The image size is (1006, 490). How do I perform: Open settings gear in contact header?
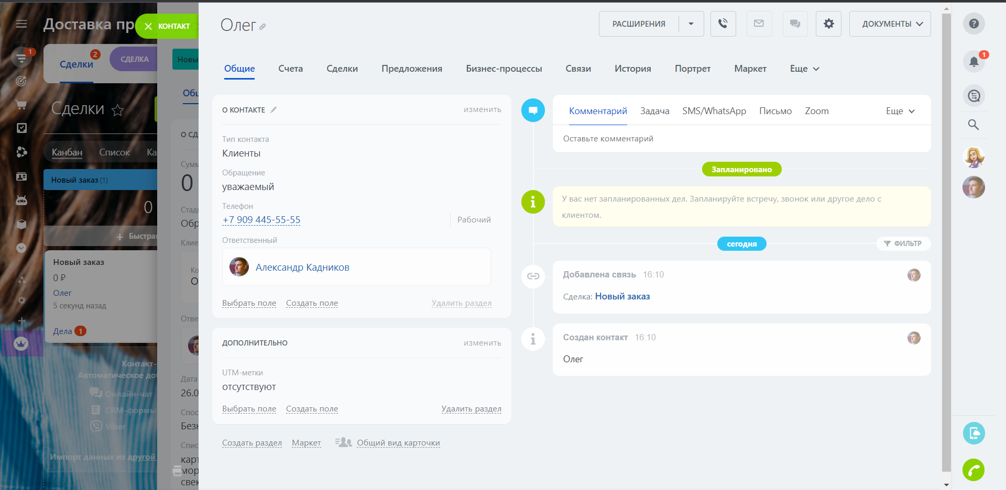click(x=828, y=24)
